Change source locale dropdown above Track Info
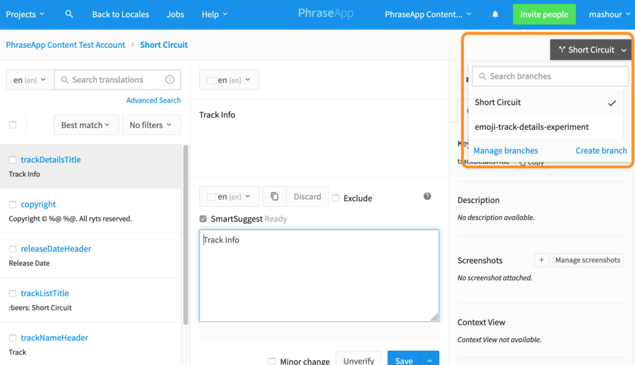The width and height of the screenshot is (635, 365). (229, 80)
